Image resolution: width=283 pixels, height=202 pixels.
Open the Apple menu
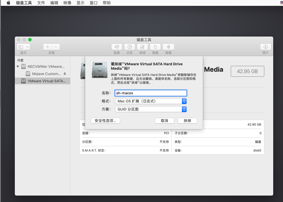pos(8,3)
